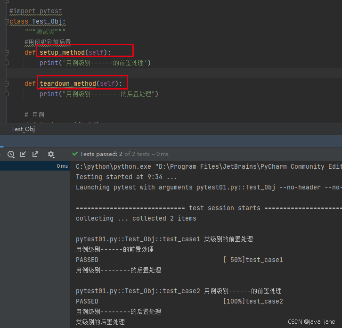The image size is (342, 328).
Task: Click the green Tests passed checkmark
Action: (75, 154)
